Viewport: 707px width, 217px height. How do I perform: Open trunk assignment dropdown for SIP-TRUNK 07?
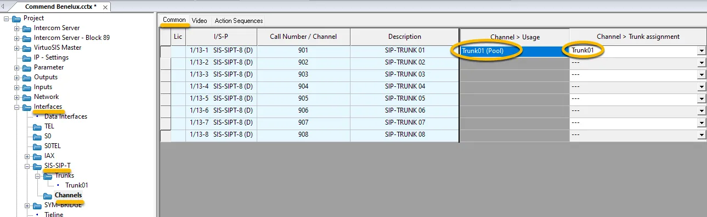click(702, 123)
